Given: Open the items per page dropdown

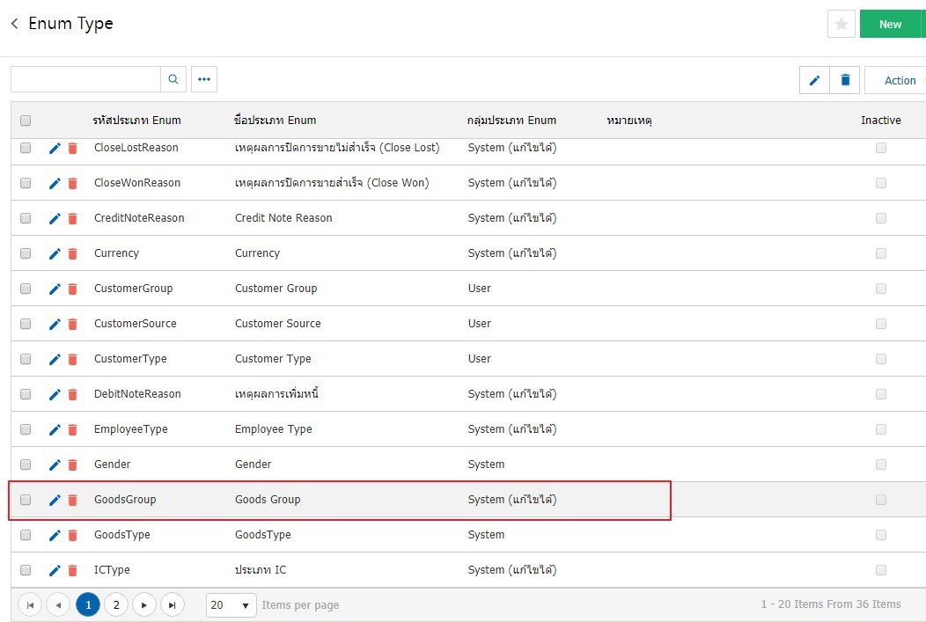Looking at the screenshot, I should (x=231, y=605).
